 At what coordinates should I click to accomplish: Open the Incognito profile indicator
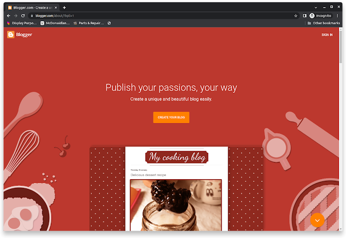coord(321,16)
